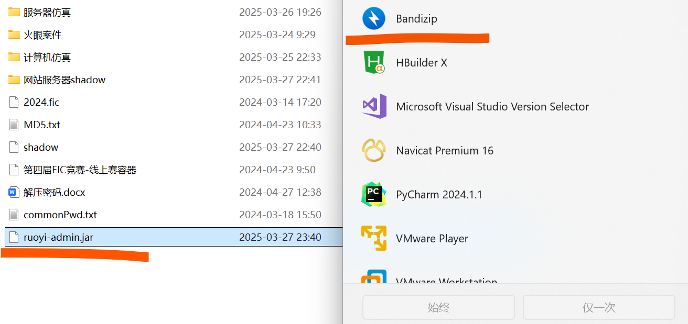This screenshot has width=688, height=324.
Task: Click the 网站服务器shadow folder icon
Action: coord(14,80)
